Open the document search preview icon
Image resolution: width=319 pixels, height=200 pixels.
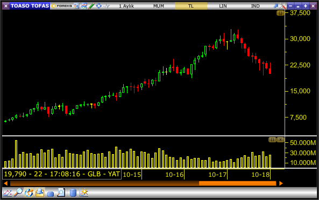coord(61,192)
